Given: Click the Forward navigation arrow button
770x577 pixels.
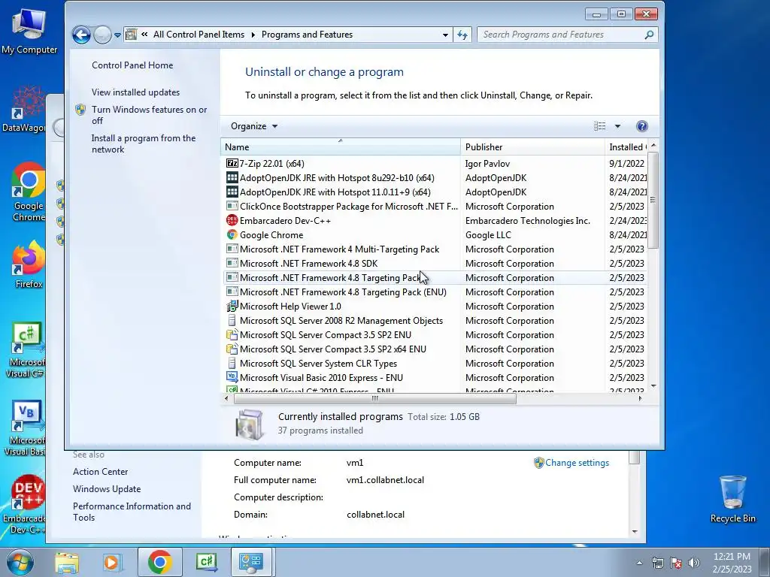Looking at the screenshot, I should (102, 35).
